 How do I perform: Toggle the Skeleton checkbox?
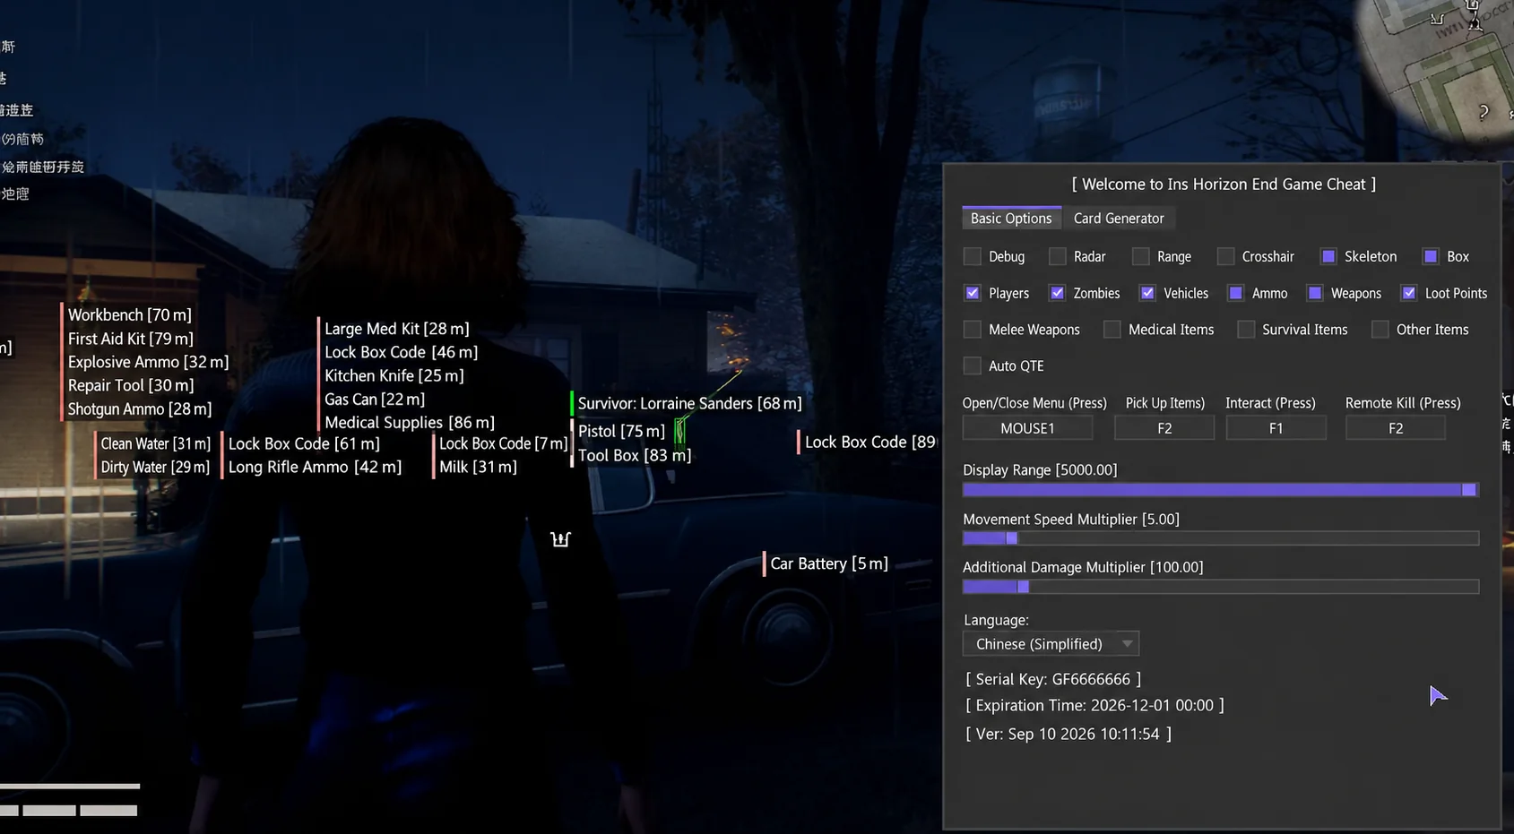1328,256
